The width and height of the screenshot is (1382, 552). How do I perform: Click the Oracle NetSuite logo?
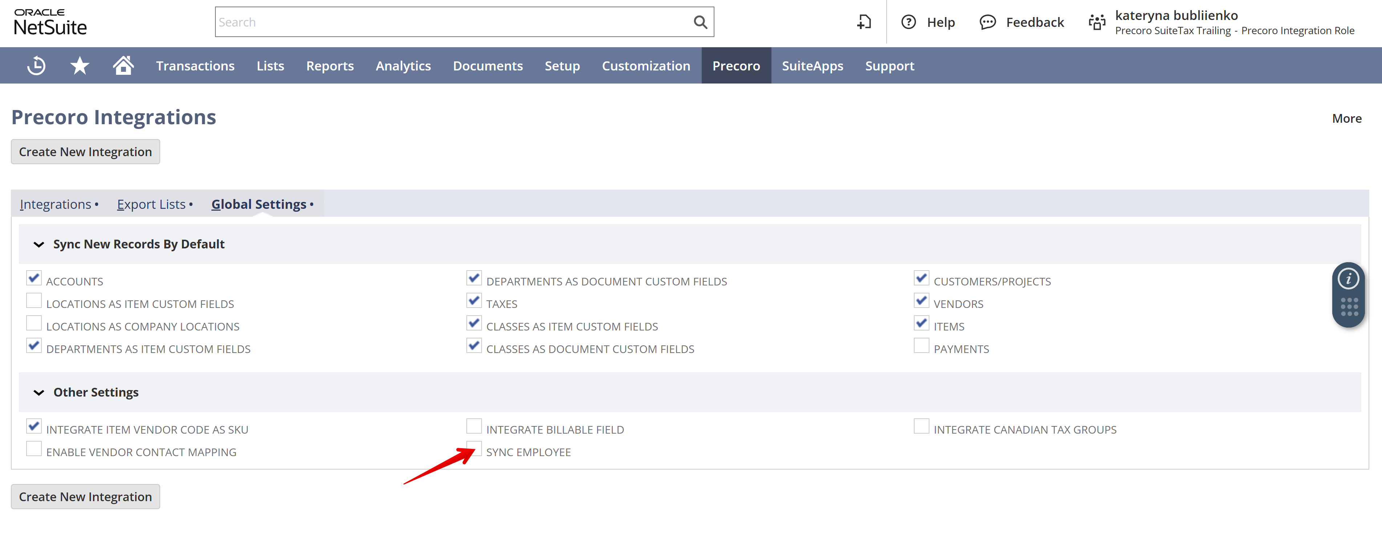tap(50, 22)
